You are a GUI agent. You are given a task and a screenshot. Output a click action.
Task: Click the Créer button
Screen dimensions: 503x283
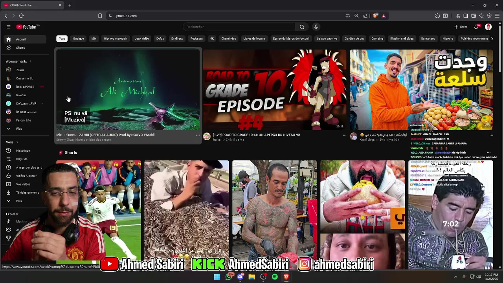pyautogui.click(x=461, y=27)
